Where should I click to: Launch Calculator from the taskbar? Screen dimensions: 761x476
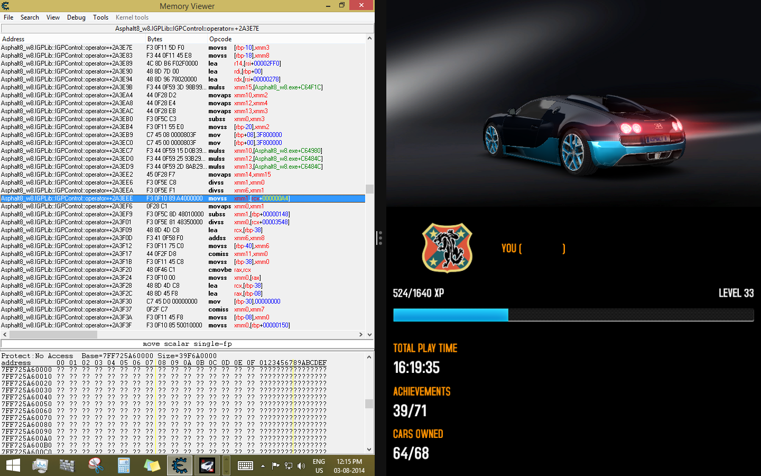tap(124, 465)
